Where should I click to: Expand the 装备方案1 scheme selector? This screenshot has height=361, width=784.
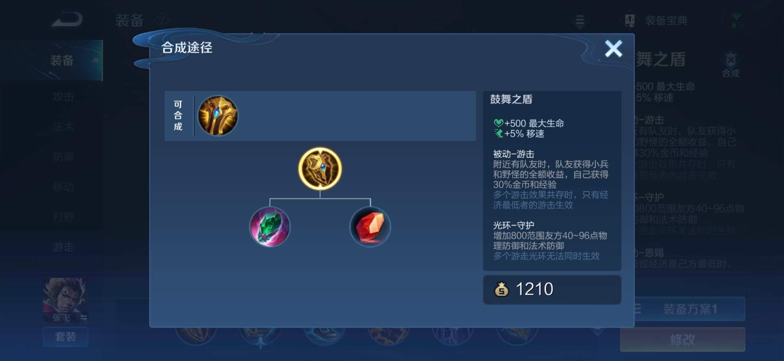(690, 309)
